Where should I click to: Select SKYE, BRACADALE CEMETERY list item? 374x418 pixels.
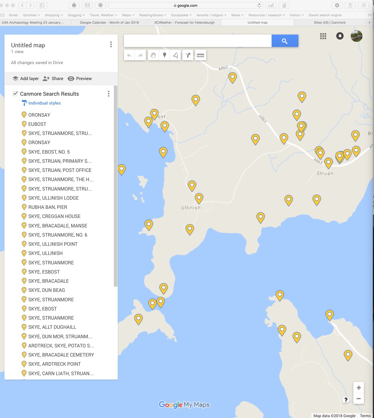[61, 355]
